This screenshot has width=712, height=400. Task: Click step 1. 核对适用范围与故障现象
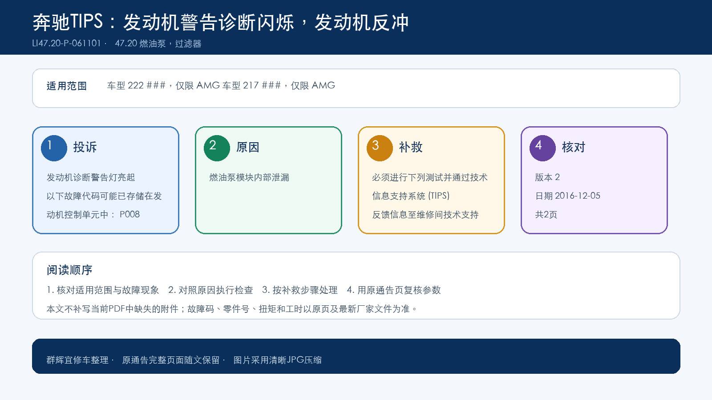[103, 290]
